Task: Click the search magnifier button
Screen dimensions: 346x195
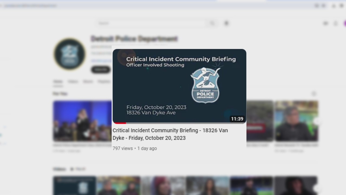Action: pos(212,23)
